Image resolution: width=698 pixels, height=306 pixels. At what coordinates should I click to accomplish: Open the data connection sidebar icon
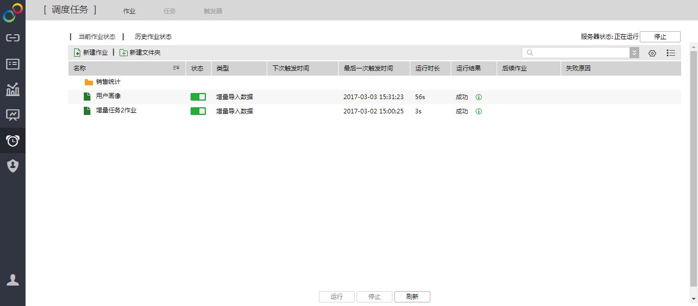[x=12, y=38]
